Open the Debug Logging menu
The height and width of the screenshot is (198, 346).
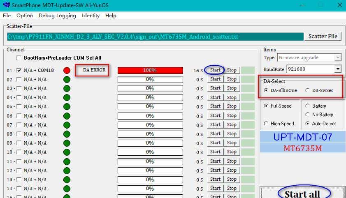point(57,16)
